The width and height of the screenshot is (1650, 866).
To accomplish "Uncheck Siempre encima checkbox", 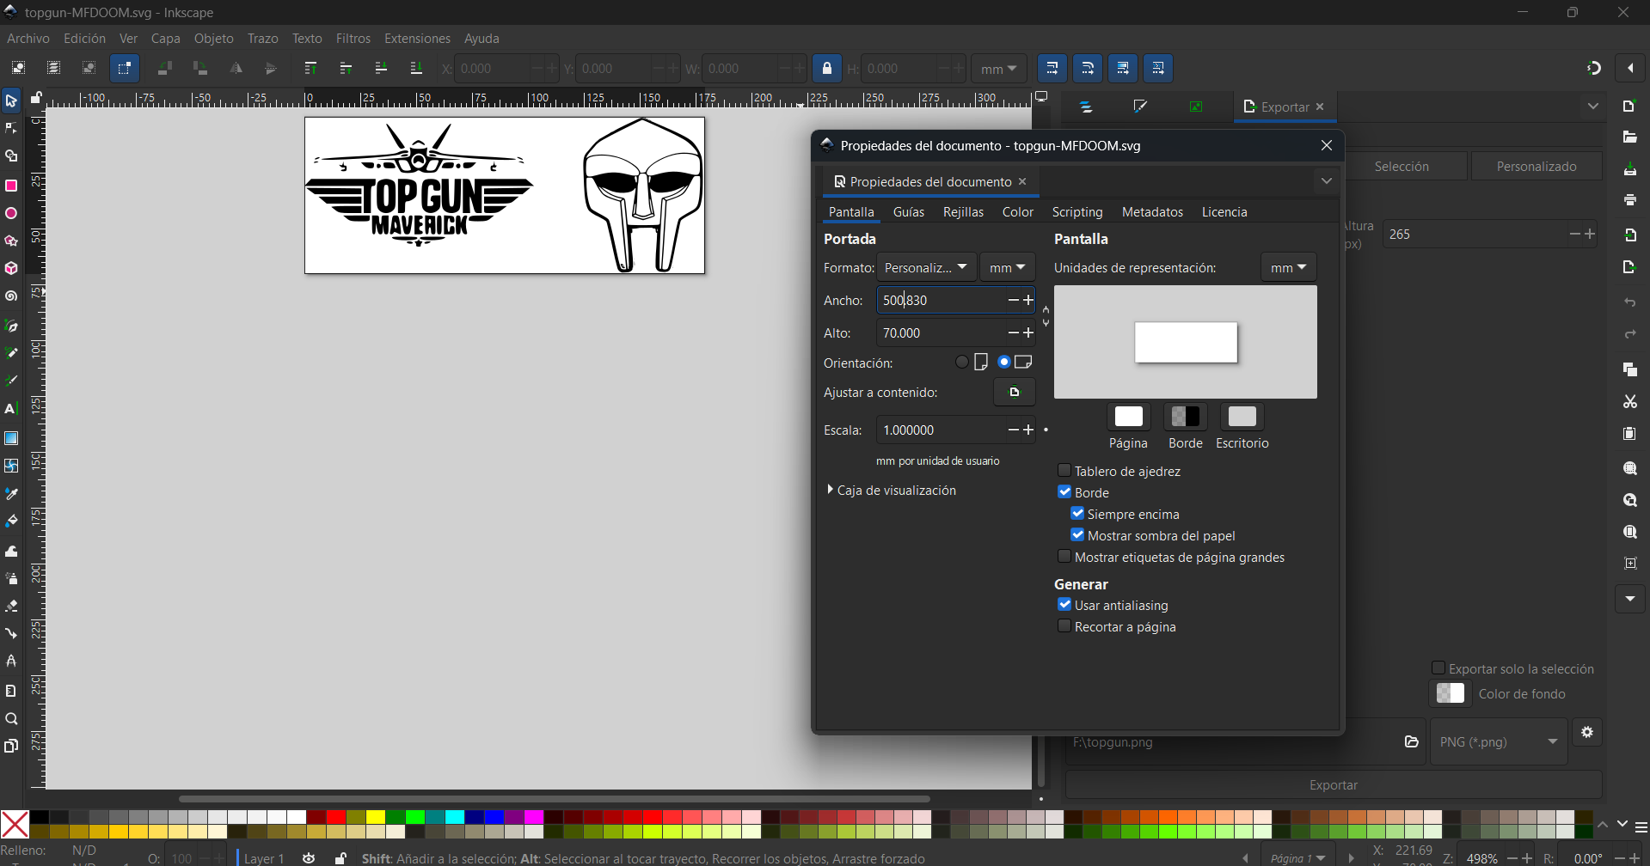I will pyautogui.click(x=1077, y=514).
